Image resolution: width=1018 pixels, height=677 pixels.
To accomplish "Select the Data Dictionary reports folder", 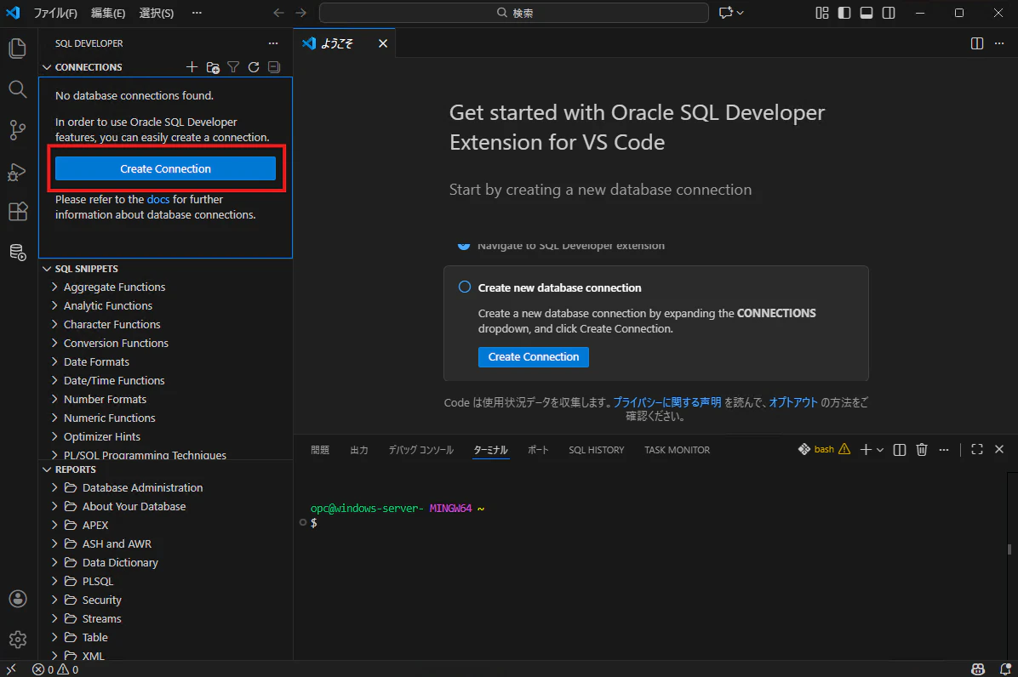I will pos(166,562).
